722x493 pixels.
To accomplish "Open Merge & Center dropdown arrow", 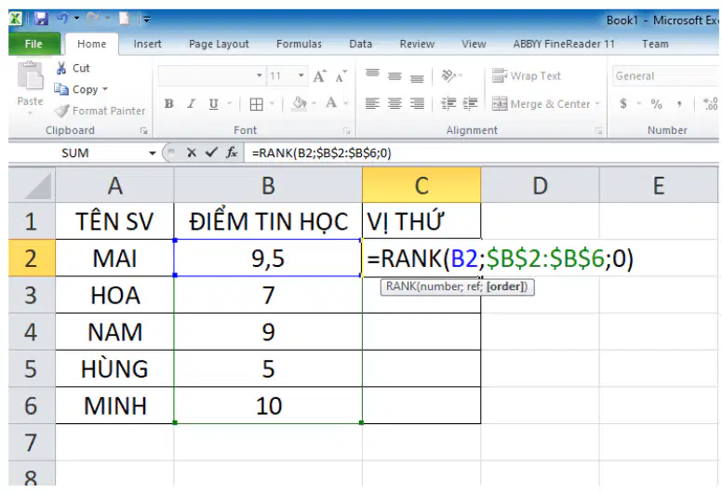I will (597, 103).
